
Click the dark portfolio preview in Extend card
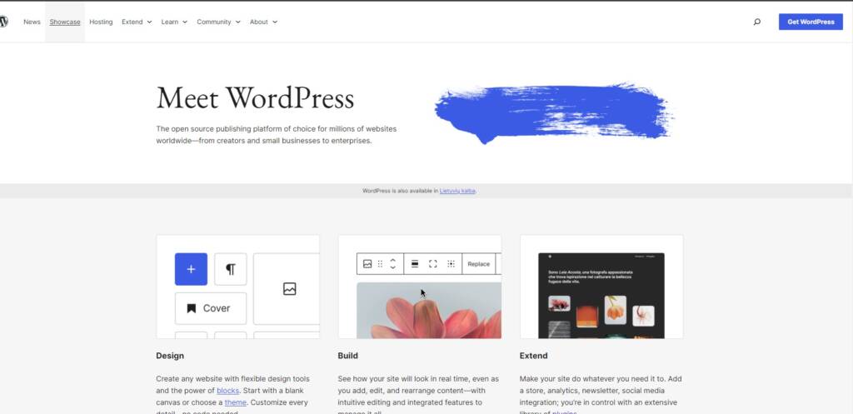click(x=601, y=296)
